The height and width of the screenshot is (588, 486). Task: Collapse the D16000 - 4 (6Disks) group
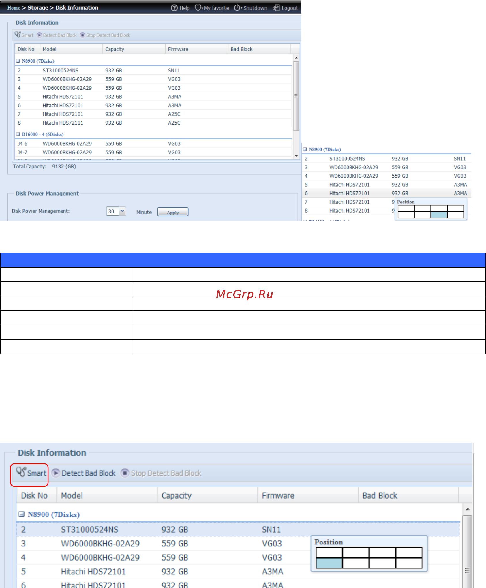tap(18, 134)
